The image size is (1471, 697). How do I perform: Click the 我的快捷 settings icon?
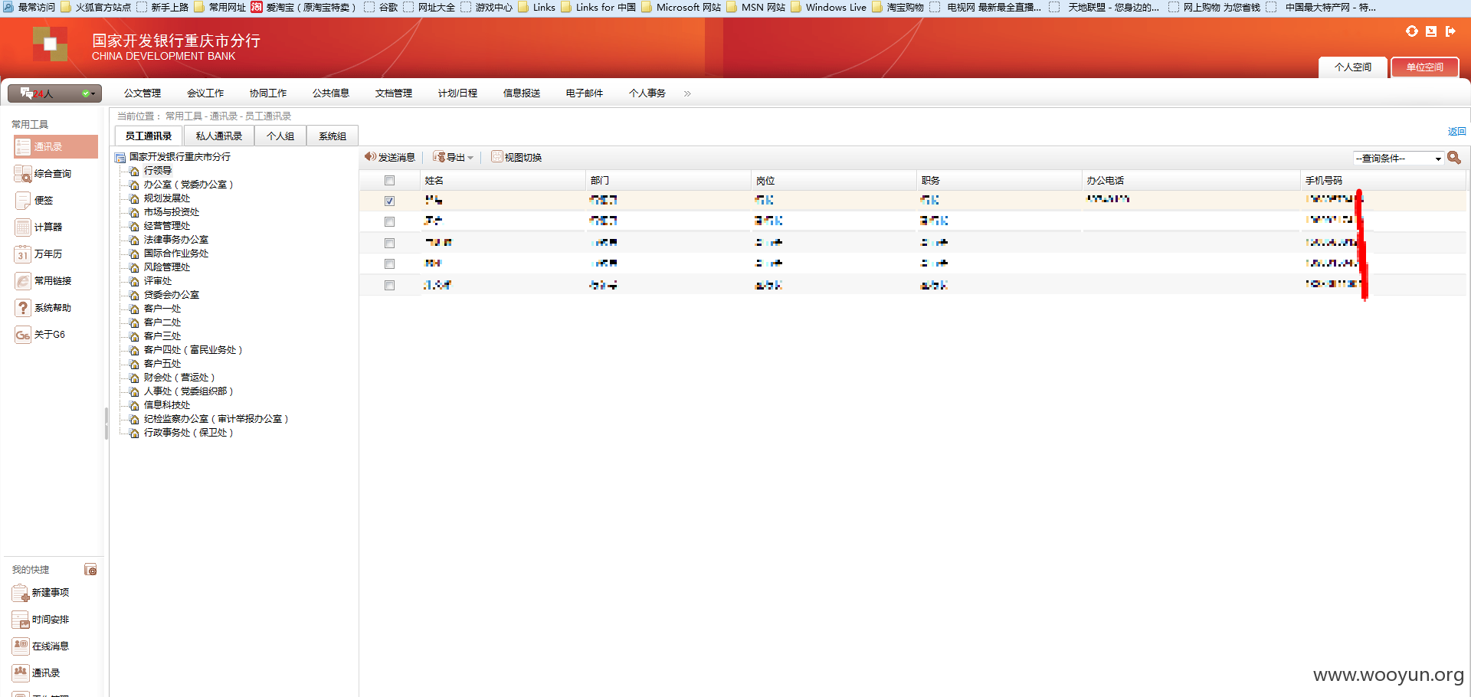point(90,570)
